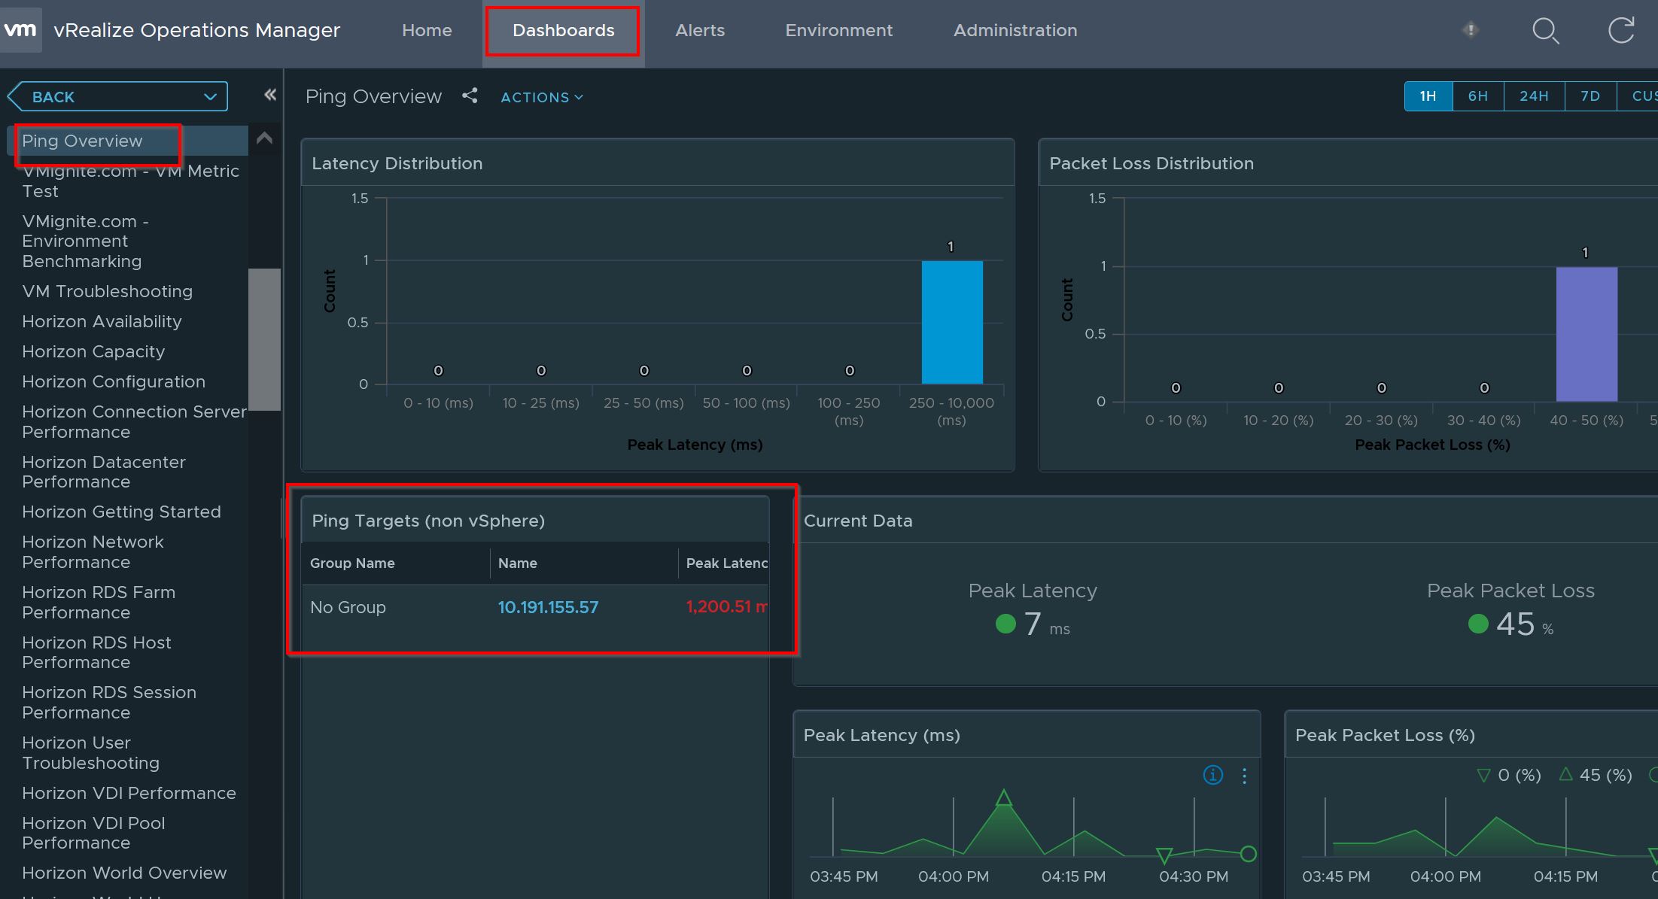The image size is (1658, 899).
Task: Click the alert notification diamond icon
Action: tap(1470, 30)
